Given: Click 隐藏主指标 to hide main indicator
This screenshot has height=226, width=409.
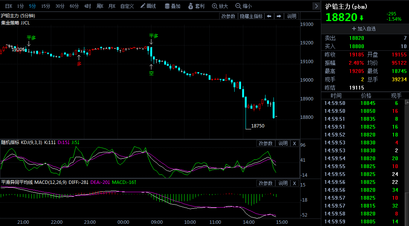Looking at the screenshot, I should tap(251, 16).
